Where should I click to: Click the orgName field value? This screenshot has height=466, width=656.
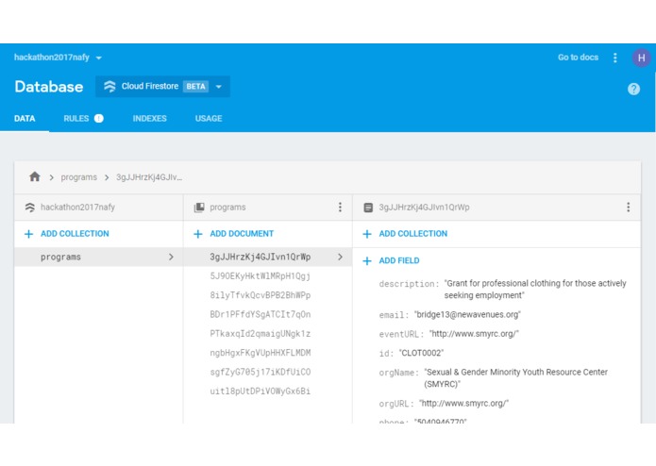516,378
